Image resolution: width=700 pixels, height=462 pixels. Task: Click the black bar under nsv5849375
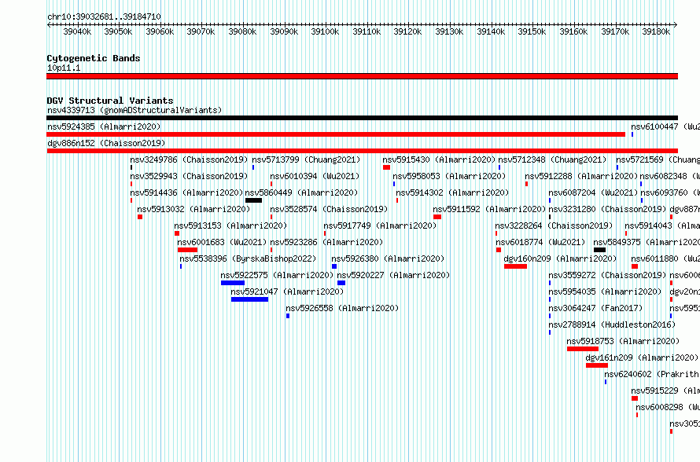pos(599,250)
